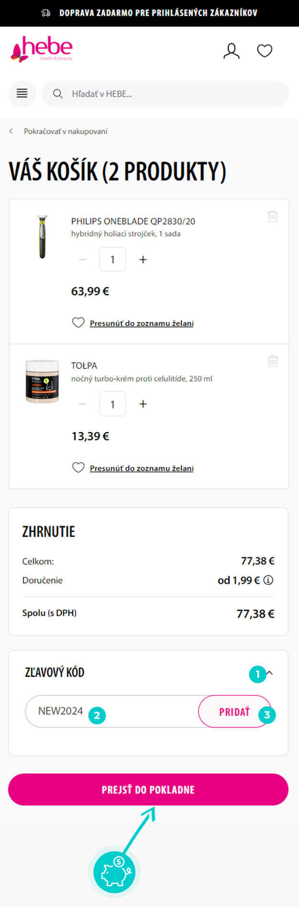Collapse the Zľavový kód section
The width and height of the screenshot is (299, 907).
click(x=270, y=673)
